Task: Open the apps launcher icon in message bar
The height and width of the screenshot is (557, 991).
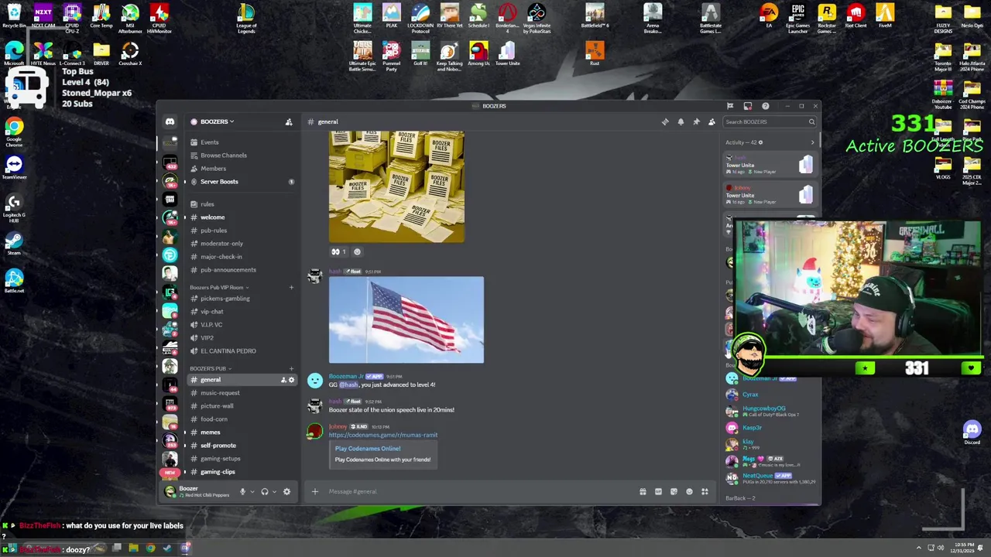Action: click(x=705, y=491)
